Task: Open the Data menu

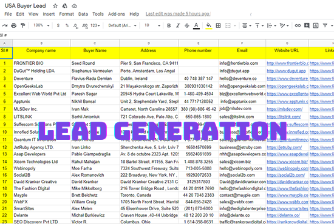Action: click(83, 14)
